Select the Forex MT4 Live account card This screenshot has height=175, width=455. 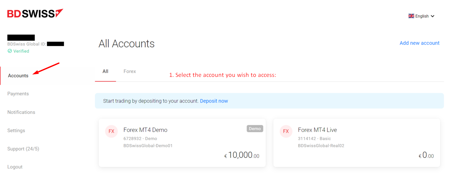(357, 143)
